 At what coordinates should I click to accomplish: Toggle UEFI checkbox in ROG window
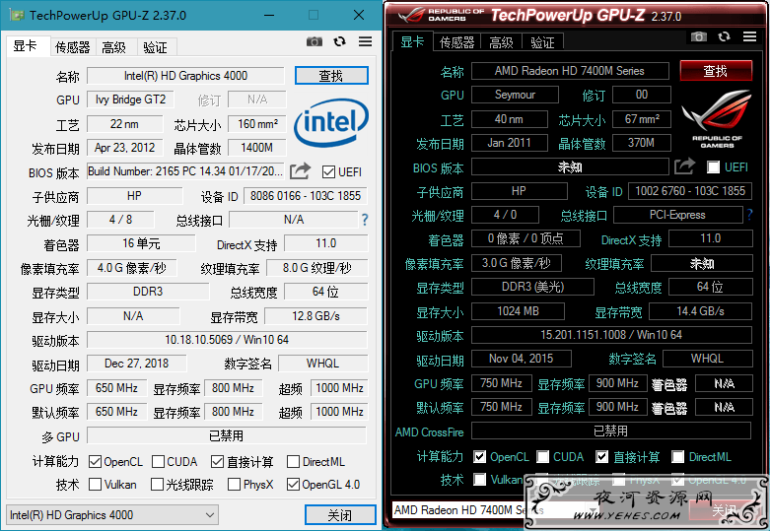(714, 167)
